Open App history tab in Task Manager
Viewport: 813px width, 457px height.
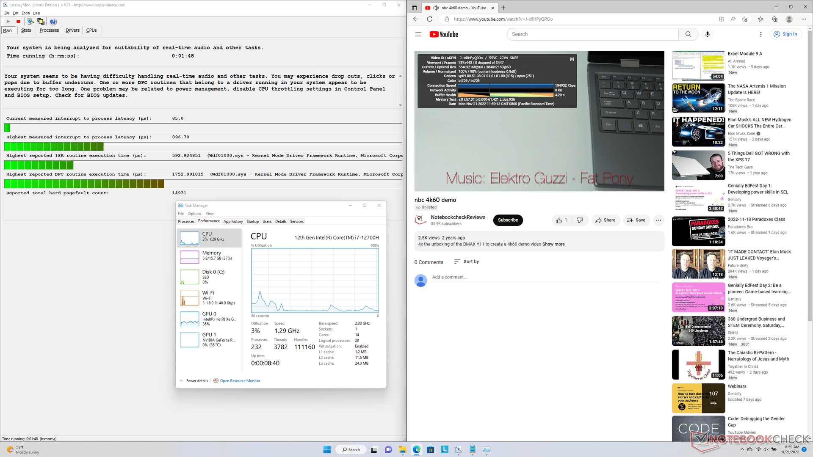[233, 221]
